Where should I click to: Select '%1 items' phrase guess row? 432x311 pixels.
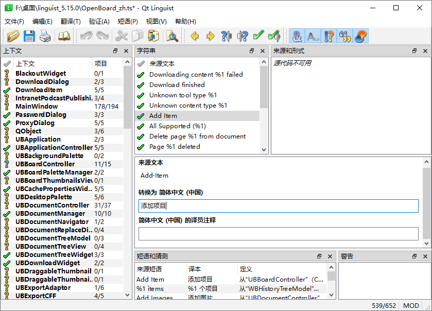click(x=231, y=289)
